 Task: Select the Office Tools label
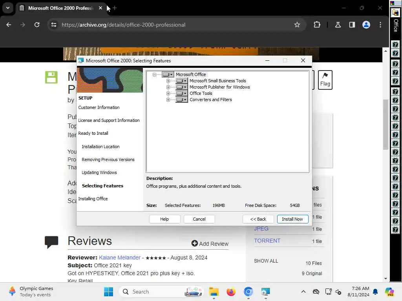coord(201,93)
